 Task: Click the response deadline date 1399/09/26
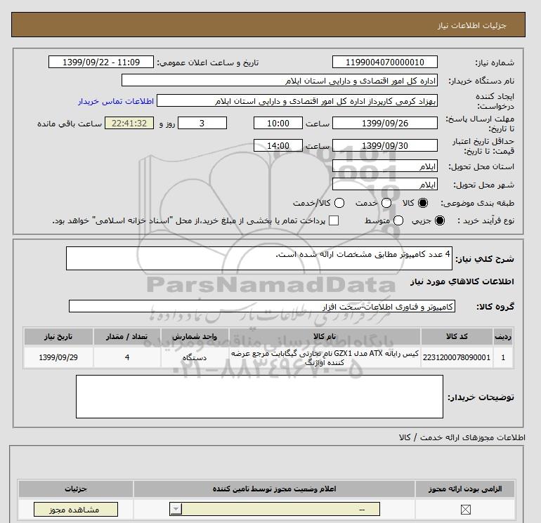coord(385,124)
